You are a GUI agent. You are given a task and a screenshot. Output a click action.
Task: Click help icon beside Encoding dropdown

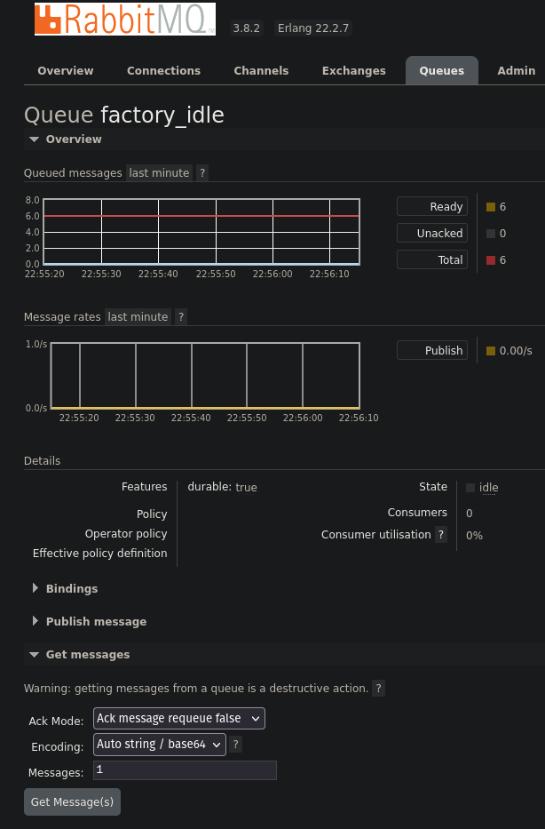[x=235, y=745]
